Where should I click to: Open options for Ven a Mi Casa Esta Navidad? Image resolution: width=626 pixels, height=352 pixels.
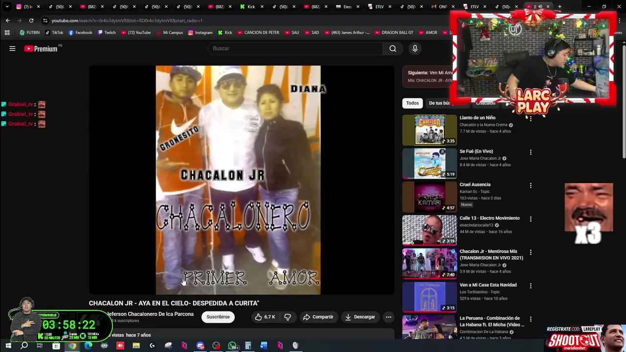pos(531,286)
